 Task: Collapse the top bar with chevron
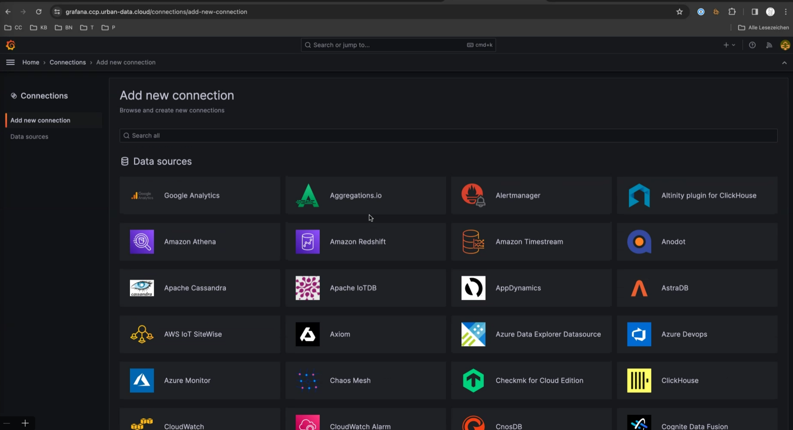coord(784,63)
